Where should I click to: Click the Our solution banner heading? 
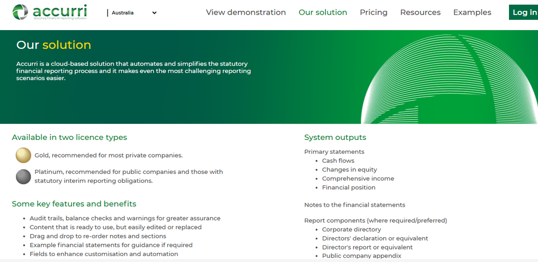click(54, 45)
